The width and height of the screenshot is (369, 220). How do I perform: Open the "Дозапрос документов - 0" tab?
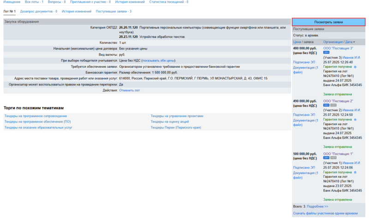click(39, 11)
